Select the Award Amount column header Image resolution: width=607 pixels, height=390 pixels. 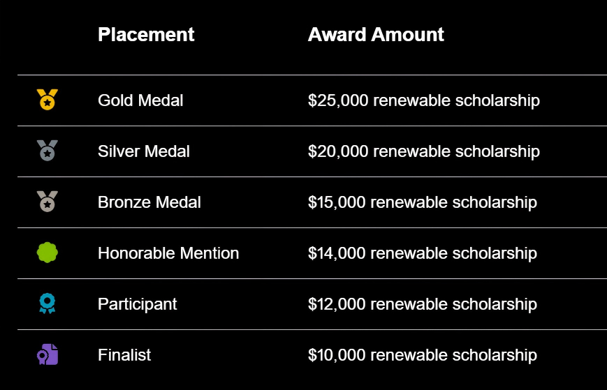(x=376, y=35)
